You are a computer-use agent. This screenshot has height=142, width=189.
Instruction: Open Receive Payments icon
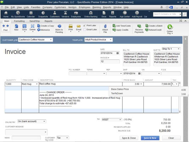click(139, 26)
